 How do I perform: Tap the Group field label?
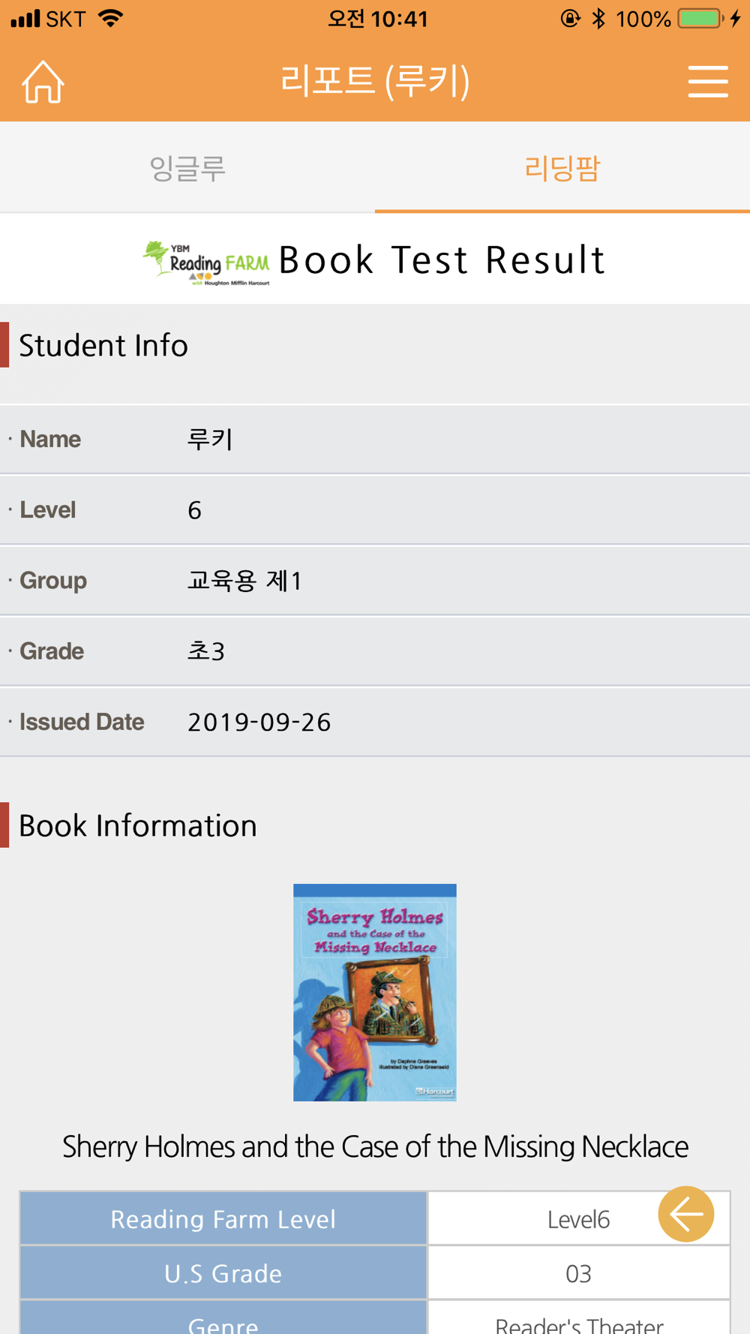53,581
